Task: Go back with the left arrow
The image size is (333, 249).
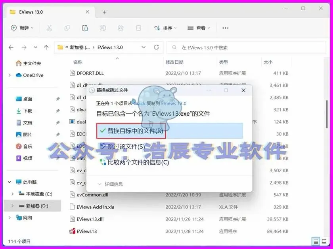Action: [11, 47]
